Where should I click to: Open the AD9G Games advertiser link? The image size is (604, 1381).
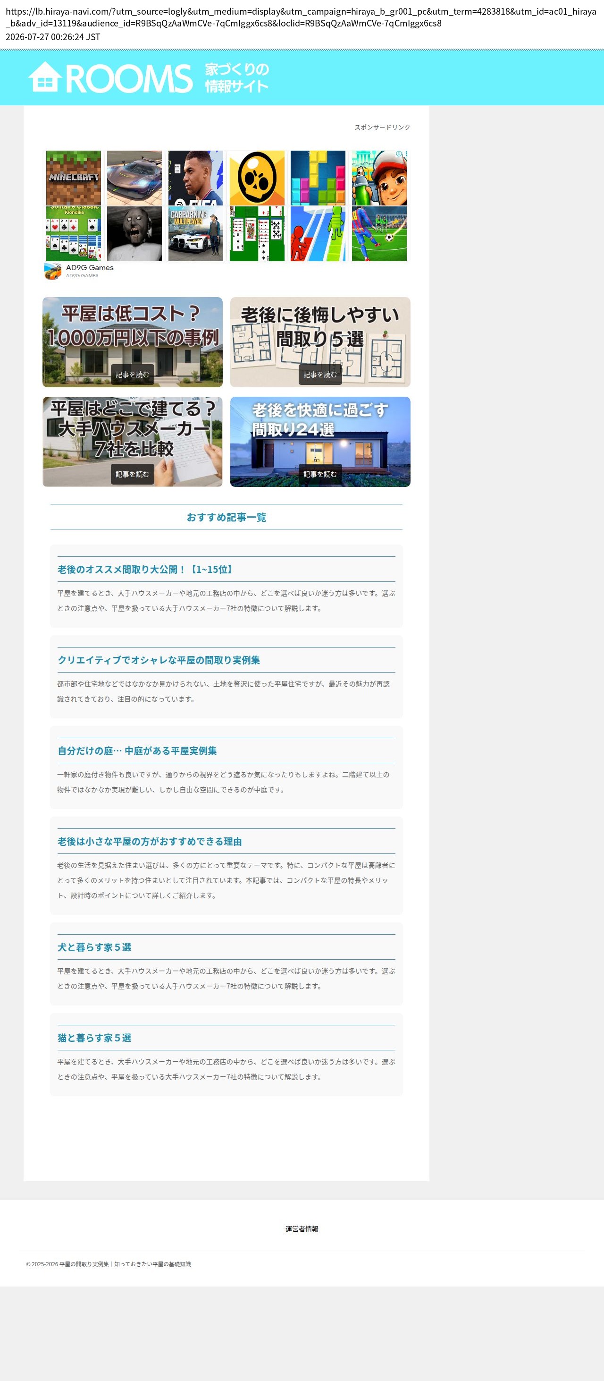(x=90, y=267)
